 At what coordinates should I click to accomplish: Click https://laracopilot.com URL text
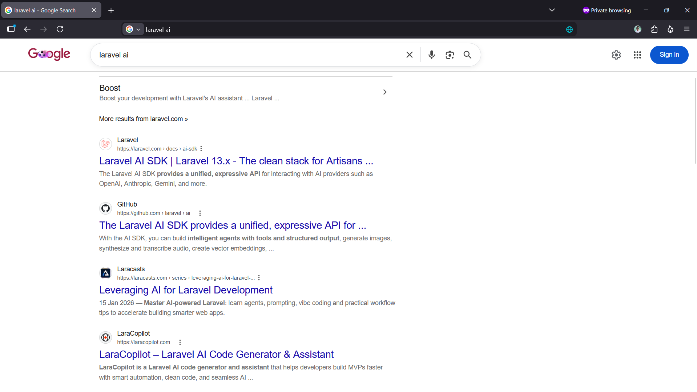coord(144,342)
